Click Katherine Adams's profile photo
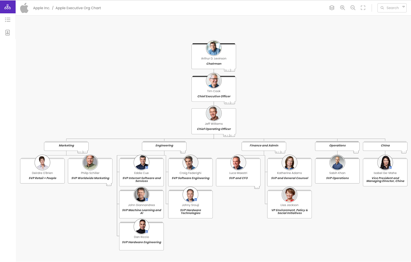Image resolution: width=411 pixels, height=262 pixels. point(289,162)
